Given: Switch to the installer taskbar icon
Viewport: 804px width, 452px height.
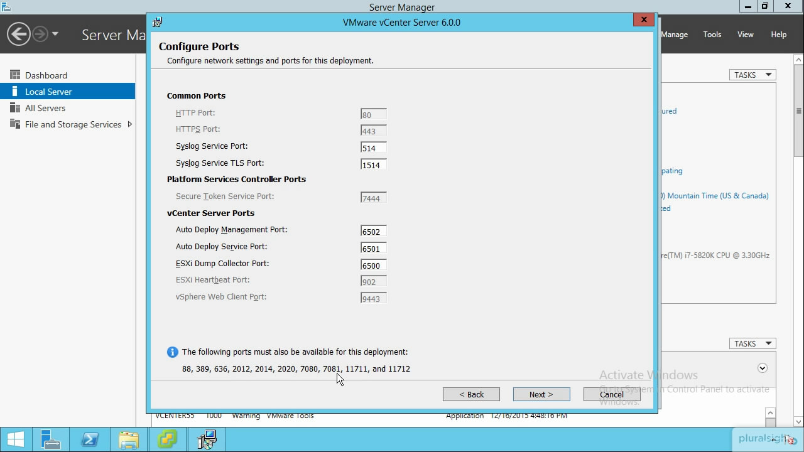Looking at the screenshot, I should coord(206,439).
